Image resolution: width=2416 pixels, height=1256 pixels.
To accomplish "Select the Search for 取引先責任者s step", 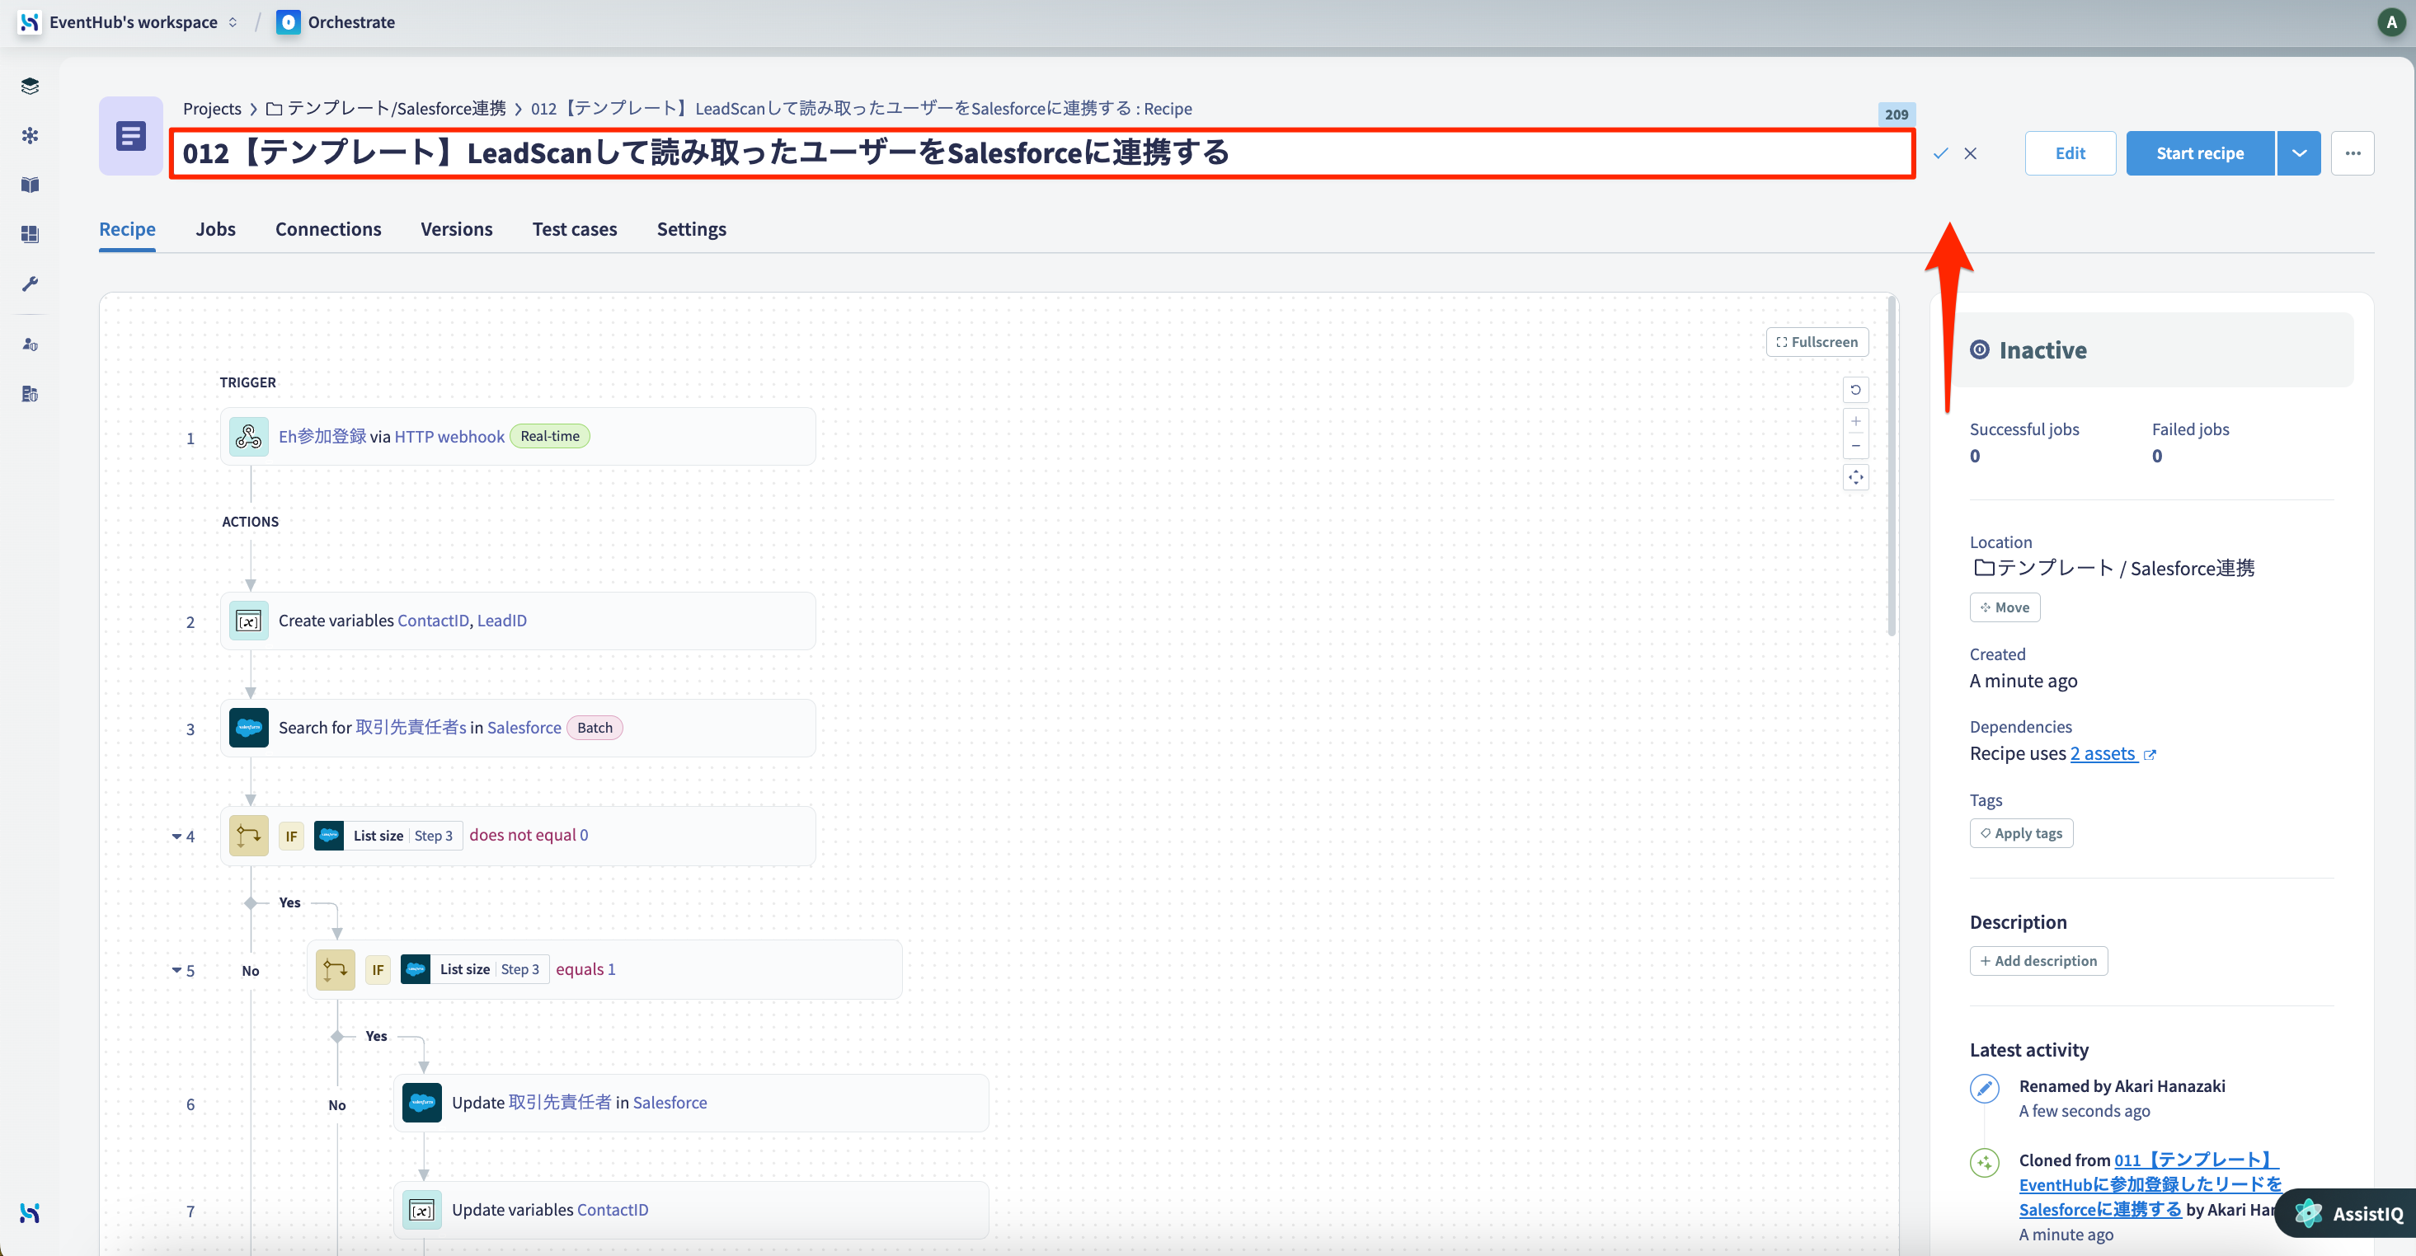I will pyautogui.click(x=518, y=728).
